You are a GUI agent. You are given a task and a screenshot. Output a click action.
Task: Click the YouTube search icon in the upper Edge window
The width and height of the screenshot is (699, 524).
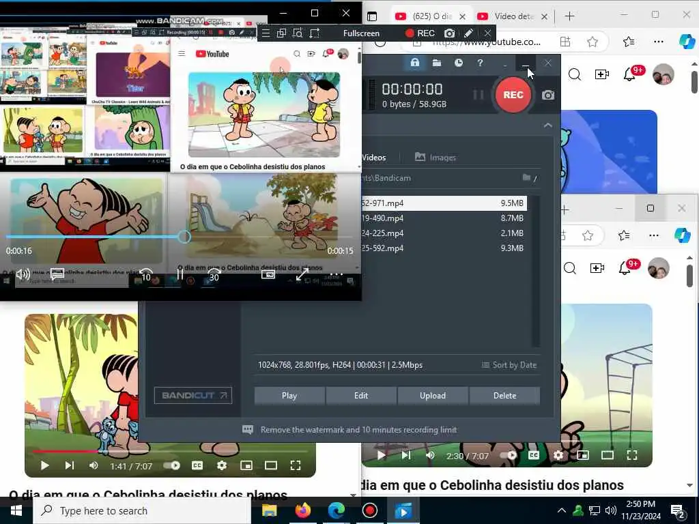[x=575, y=74]
